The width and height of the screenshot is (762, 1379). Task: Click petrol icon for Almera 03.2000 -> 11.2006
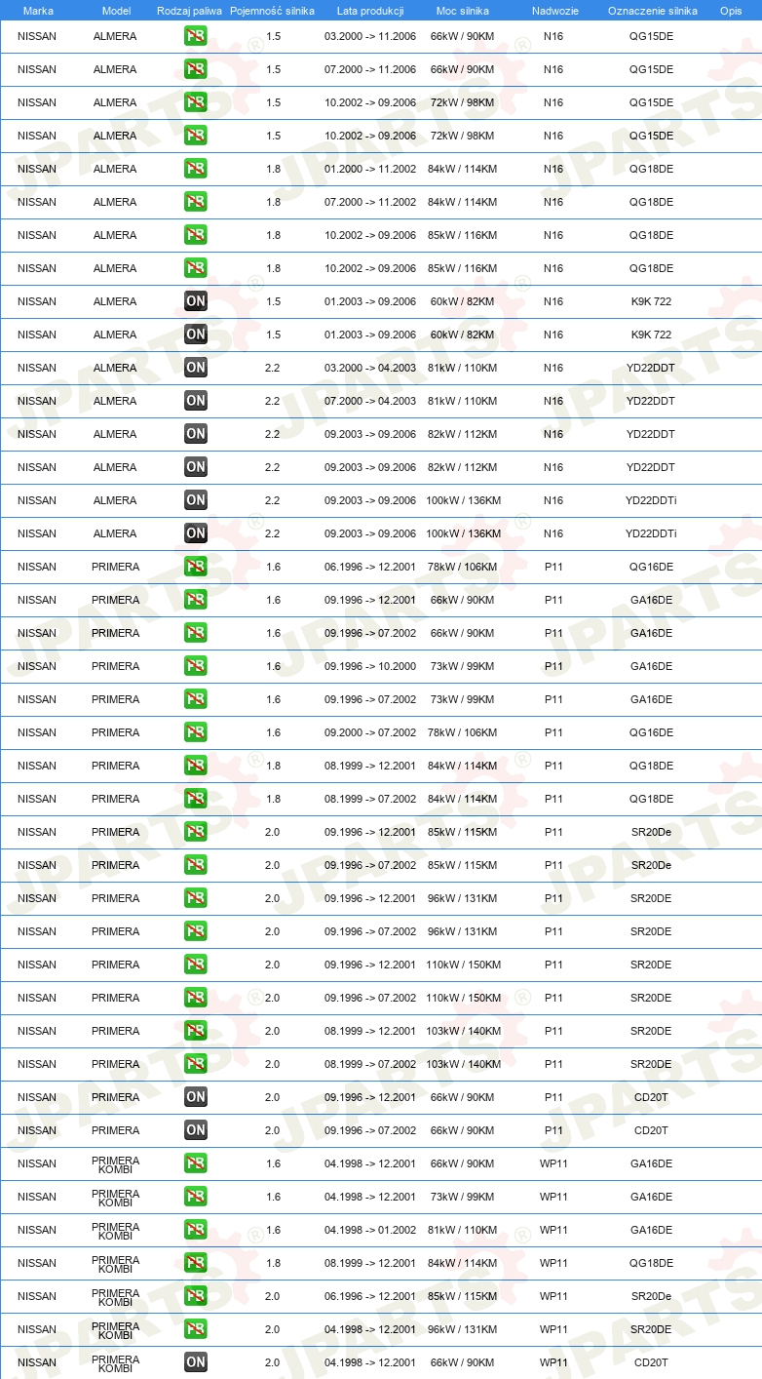coord(196,36)
